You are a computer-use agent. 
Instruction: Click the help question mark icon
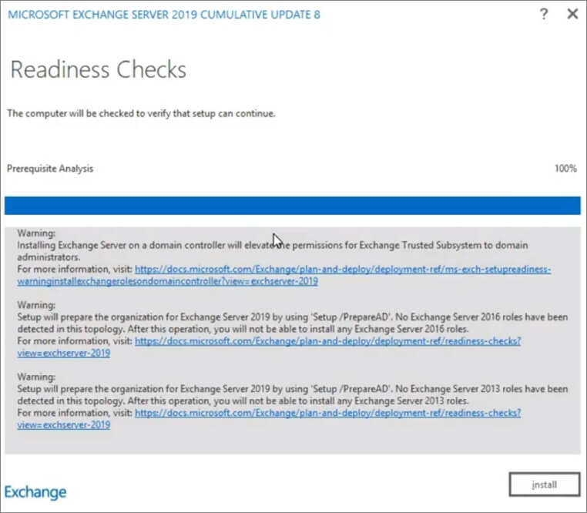point(544,14)
